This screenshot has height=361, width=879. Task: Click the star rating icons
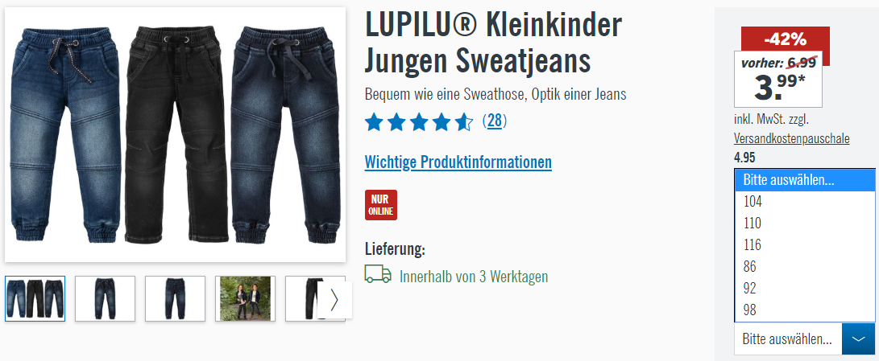point(419,122)
